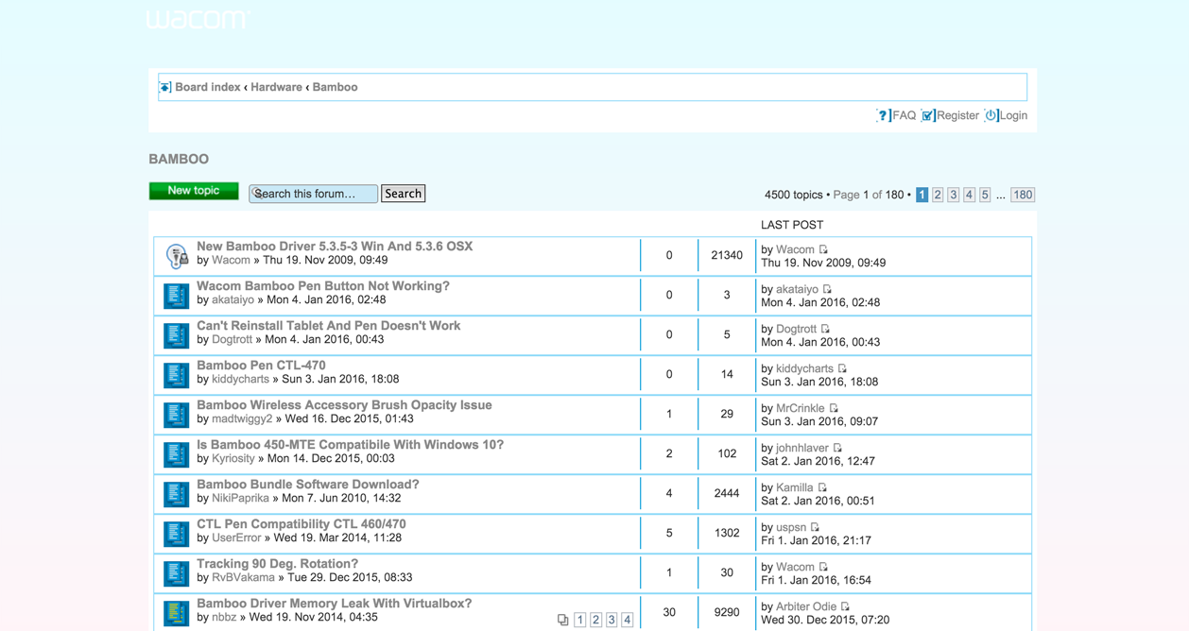Focus the Search this forum field
1189x631 pixels.
[x=313, y=194]
